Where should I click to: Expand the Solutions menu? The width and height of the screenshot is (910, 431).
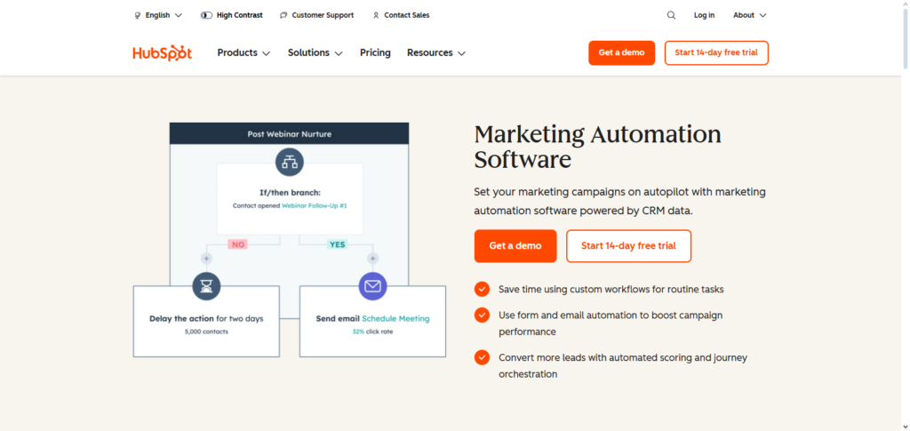coord(315,52)
